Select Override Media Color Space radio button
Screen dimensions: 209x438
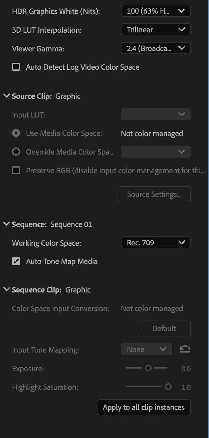point(16,152)
